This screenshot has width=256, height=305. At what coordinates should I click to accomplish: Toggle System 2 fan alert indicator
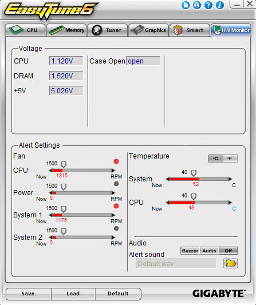[116, 228]
